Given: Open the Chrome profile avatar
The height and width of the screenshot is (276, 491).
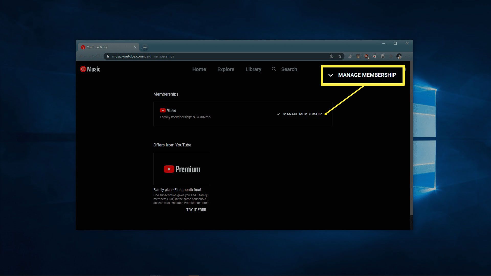Looking at the screenshot, I should [399, 56].
